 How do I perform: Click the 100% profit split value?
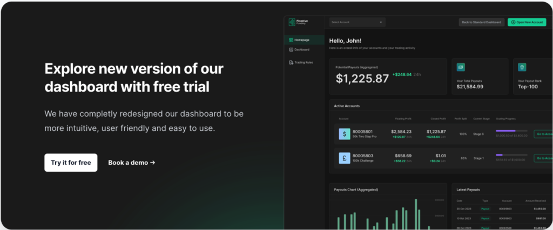click(463, 134)
